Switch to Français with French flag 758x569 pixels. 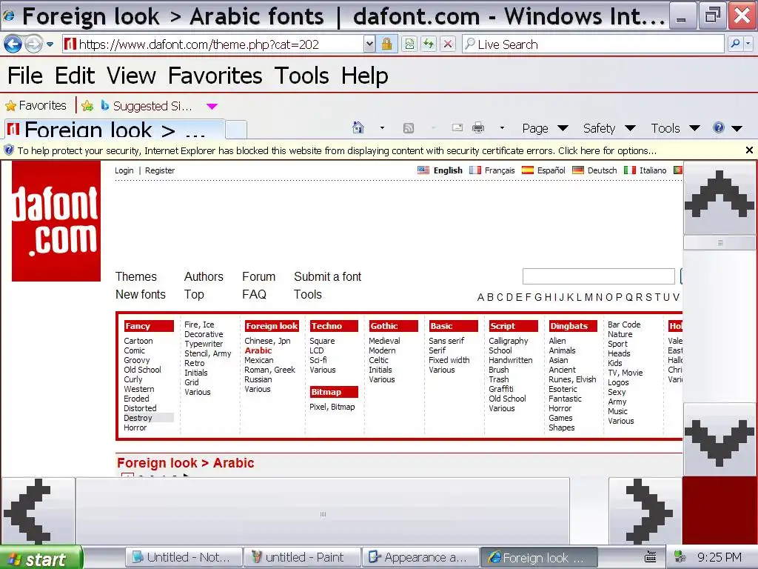click(x=492, y=170)
